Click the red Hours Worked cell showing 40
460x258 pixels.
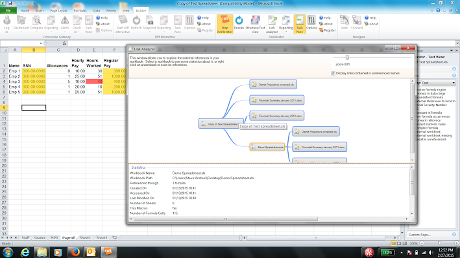pyautogui.click(x=94, y=81)
